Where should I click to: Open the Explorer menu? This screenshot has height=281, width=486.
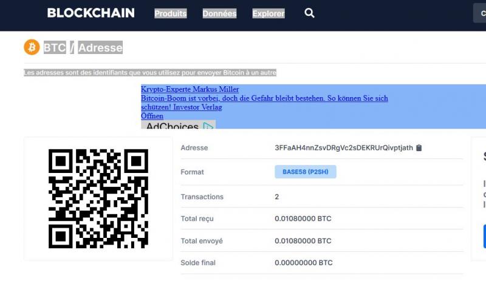[x=269, y=13]
